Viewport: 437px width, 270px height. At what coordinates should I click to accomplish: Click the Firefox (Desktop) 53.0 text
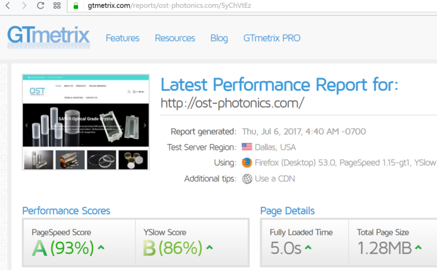pyautogui.click(x=295, y=162)
